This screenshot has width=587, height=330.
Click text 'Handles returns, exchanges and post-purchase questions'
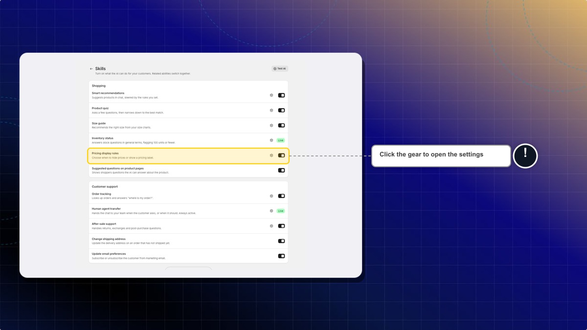pyautogui.click(x=127, y=228)
